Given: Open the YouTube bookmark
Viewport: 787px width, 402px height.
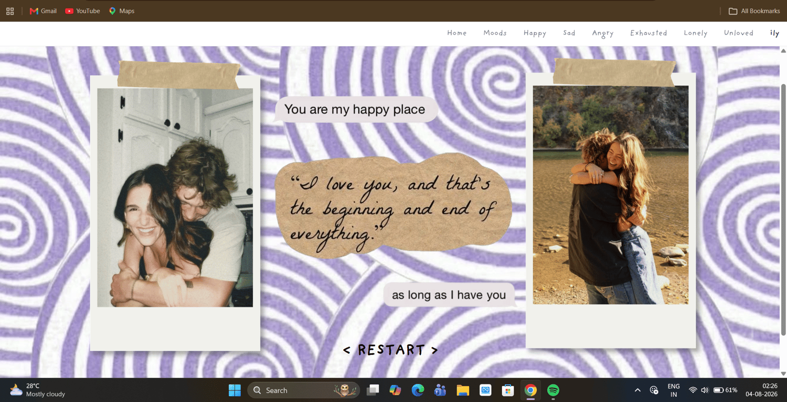Looking at the screenshot, I should pyautogui.click(x=82, y=11).
